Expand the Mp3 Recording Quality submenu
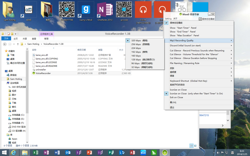The image size is (250, 156). coord(199,40)
